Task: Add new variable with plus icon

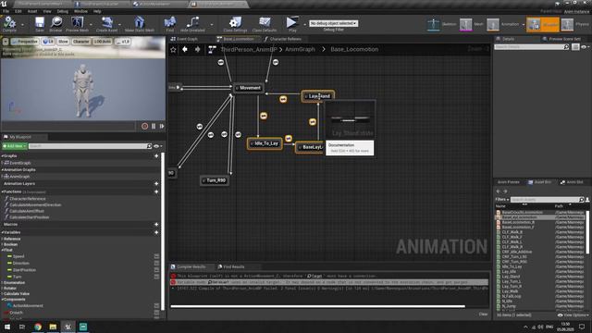Action: pyautogui.click(x=156, y=232)
